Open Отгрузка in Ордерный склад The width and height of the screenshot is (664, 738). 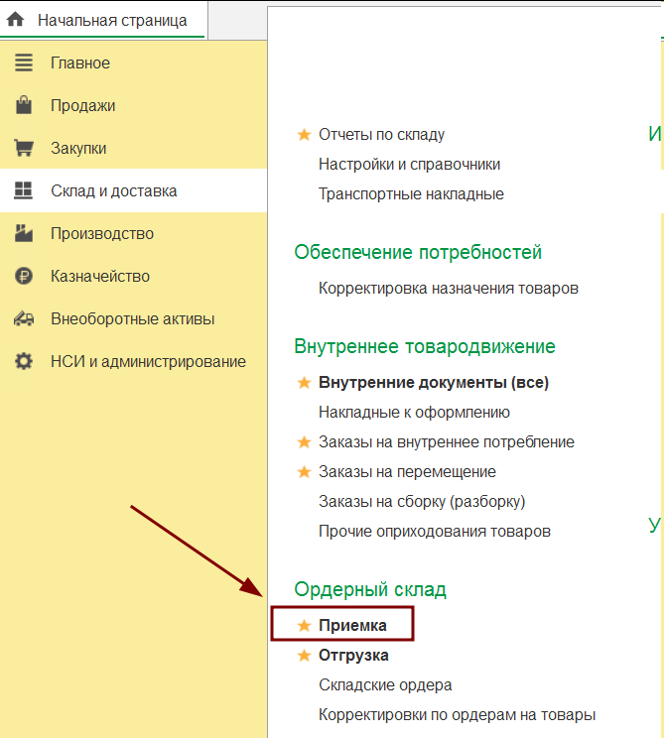(353, 655)
